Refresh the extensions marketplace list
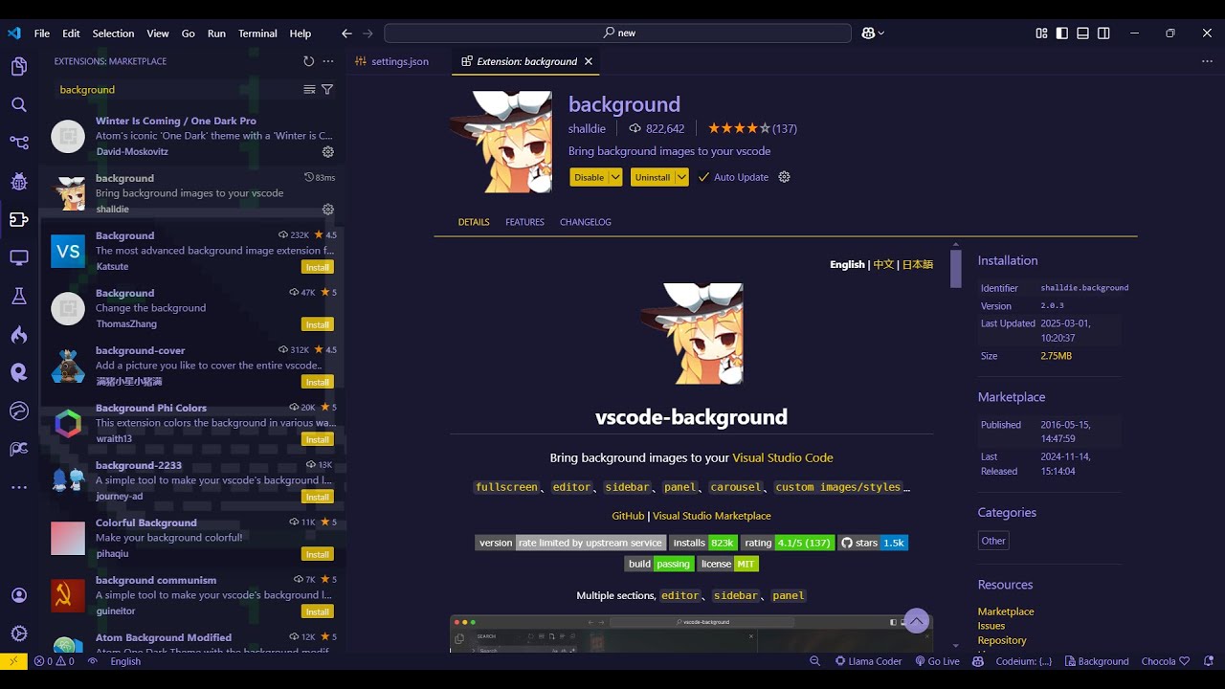The image size is (1225, 689). [308, 61]
